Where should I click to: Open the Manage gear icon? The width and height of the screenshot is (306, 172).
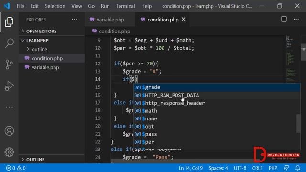tap(9, 152)
